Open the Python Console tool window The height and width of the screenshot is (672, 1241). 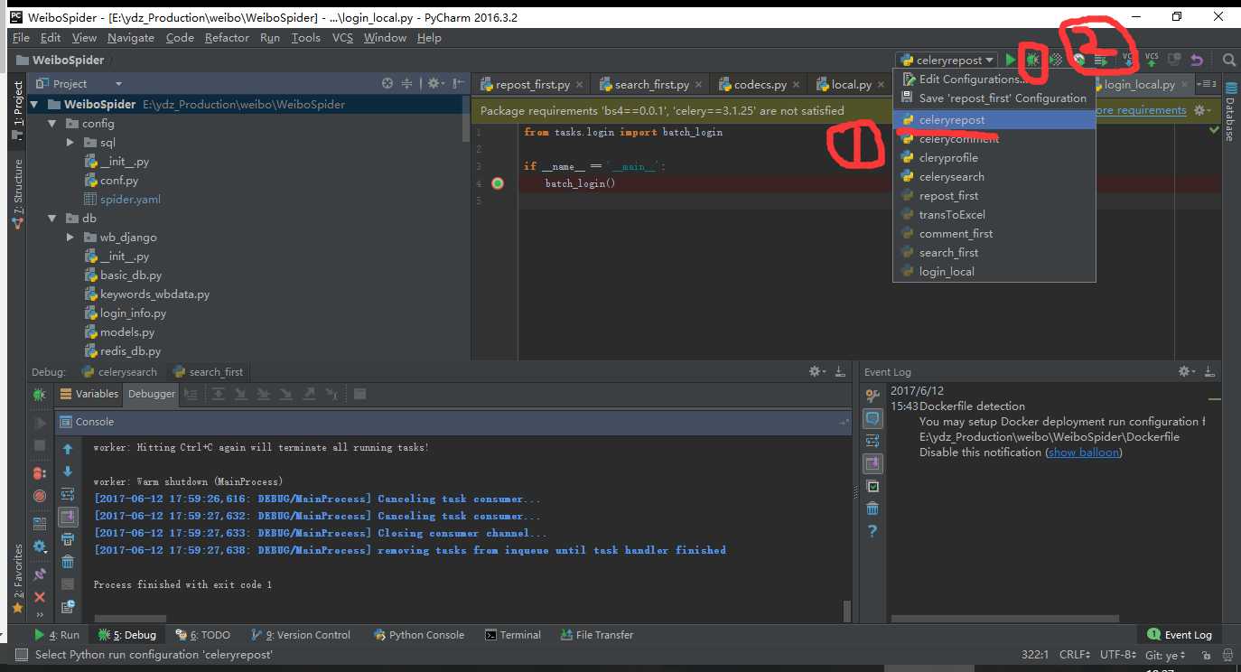click(418, 635)
